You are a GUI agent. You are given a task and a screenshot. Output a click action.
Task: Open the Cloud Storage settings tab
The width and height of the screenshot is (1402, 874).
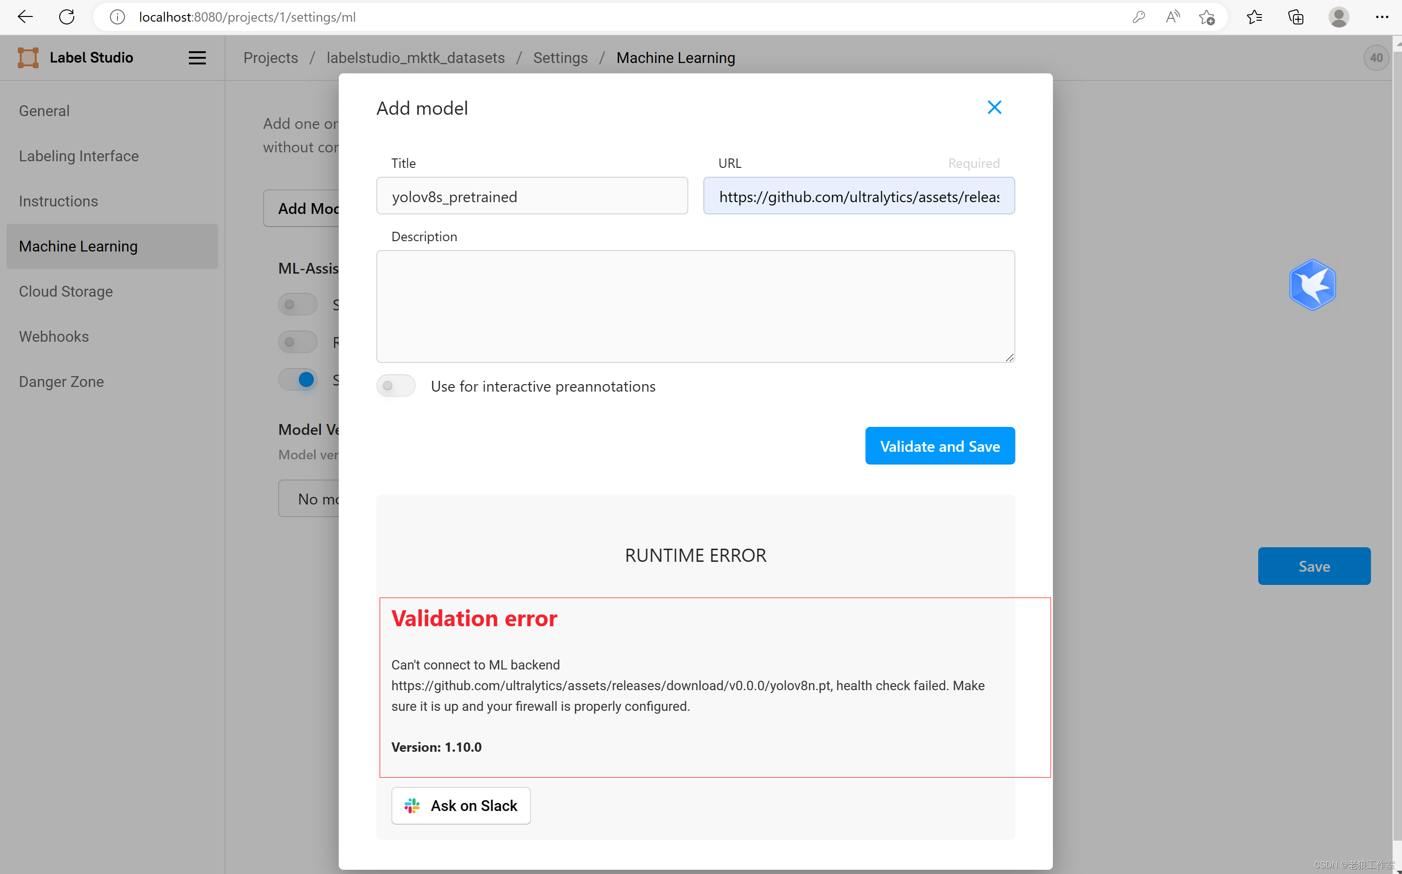[x=66, y=291]
